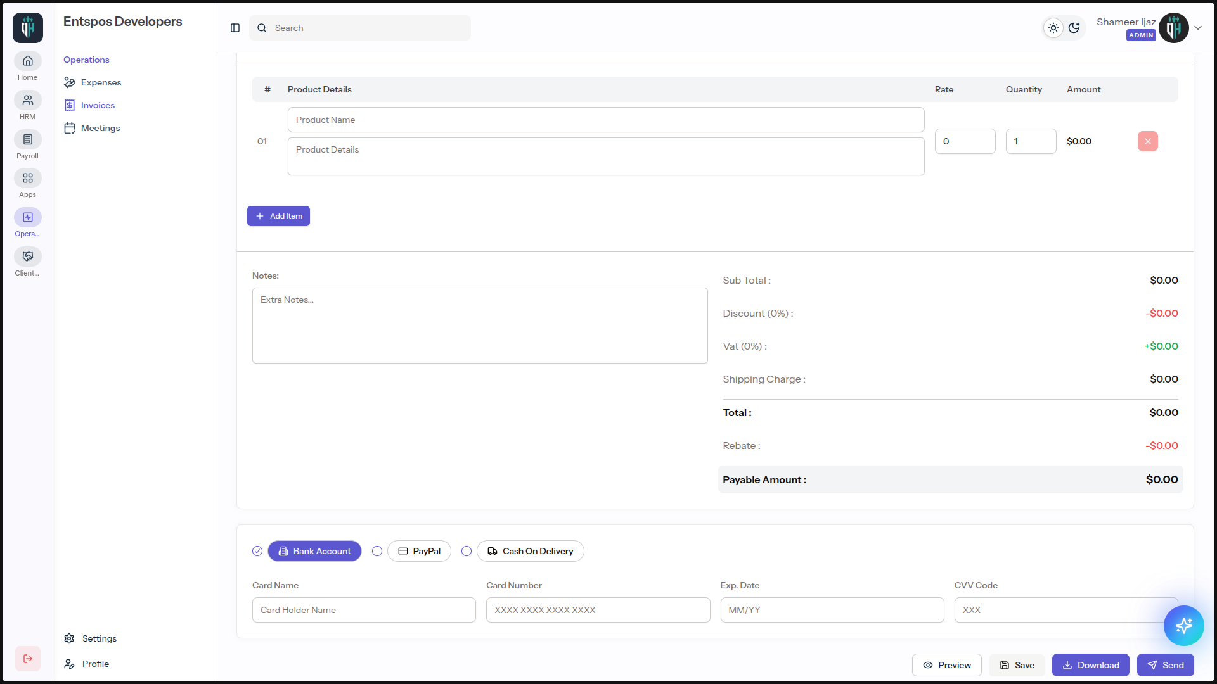Click the Vat (0%) label
Viewport: 1217px width, 684px height.
point(745,346)
